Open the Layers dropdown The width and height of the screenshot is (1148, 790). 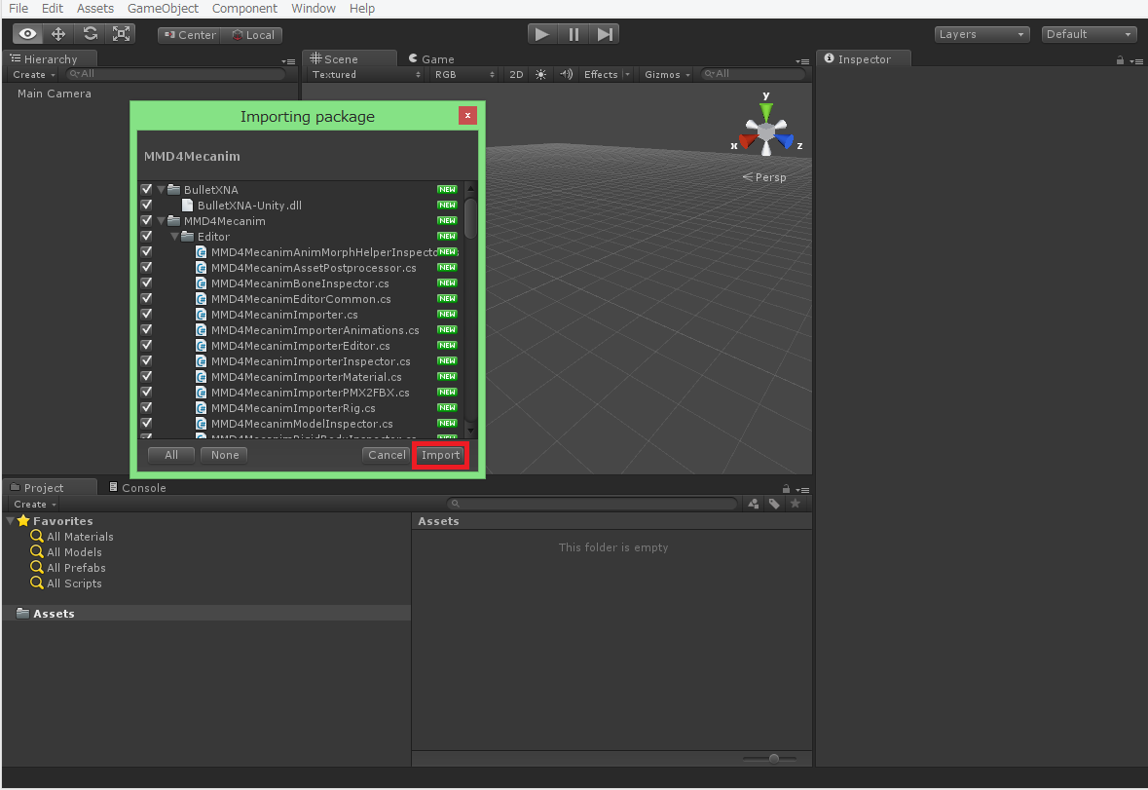click(x=981, y=34)
